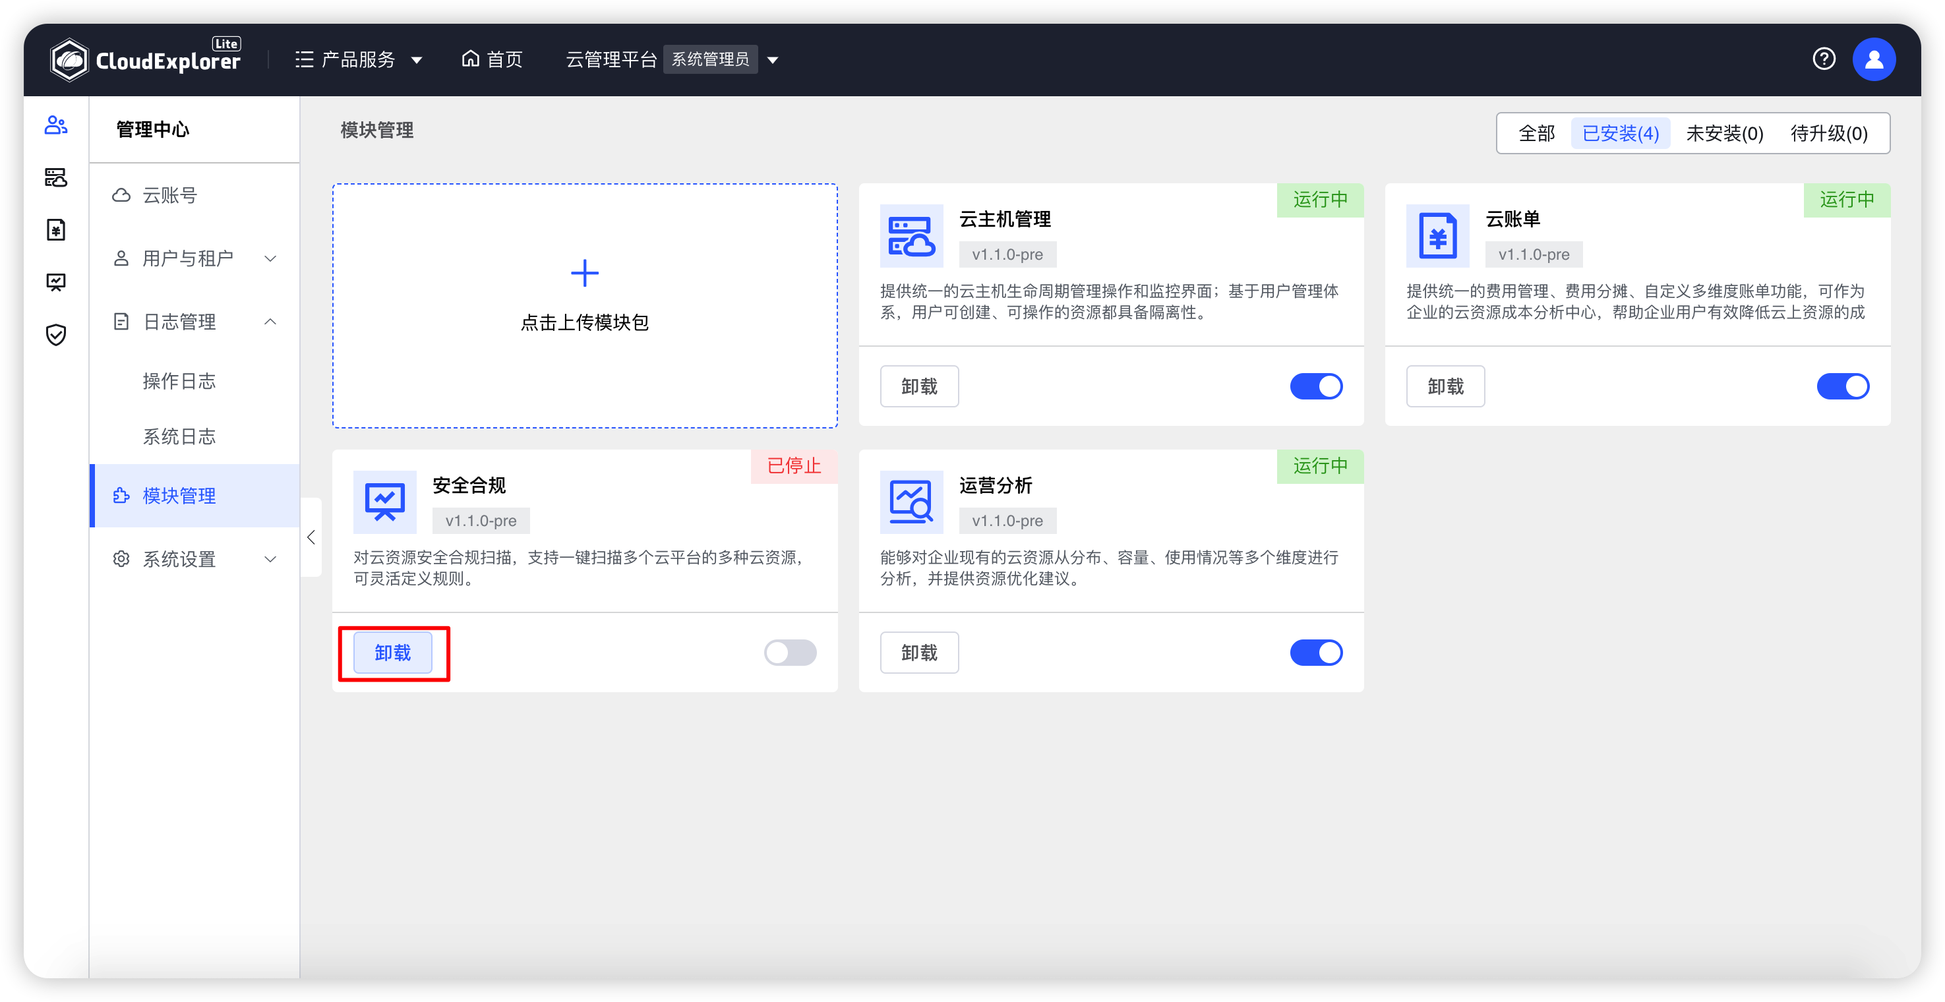1945x1002 pixels.
Task: Click the 运行中 tag on 运营分析
Action: (x=1320, y=466)
